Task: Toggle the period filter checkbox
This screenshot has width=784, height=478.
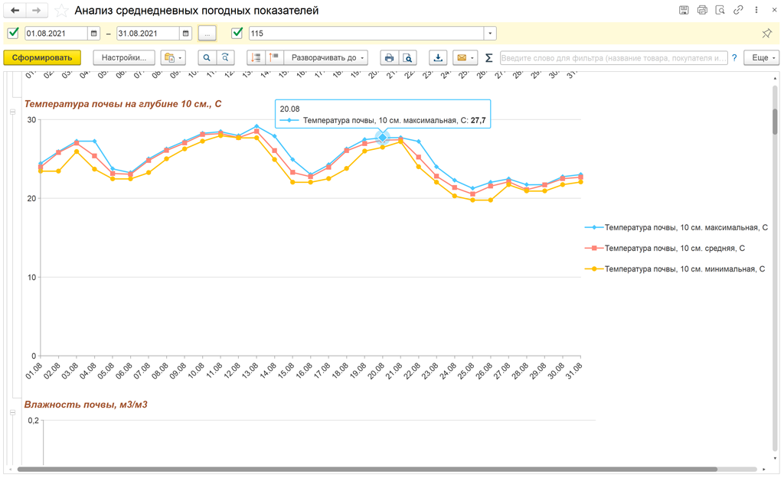Action: 13,34
